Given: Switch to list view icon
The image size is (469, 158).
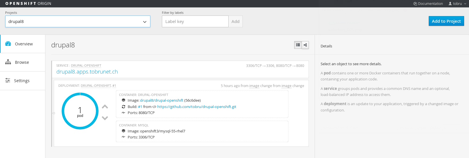Looking at the screenshot, I should pos(298,45).
